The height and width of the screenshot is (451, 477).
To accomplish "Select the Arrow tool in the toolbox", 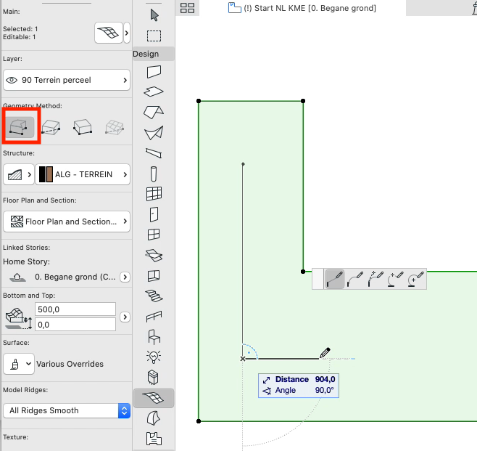I will click(x=154, y=15).
